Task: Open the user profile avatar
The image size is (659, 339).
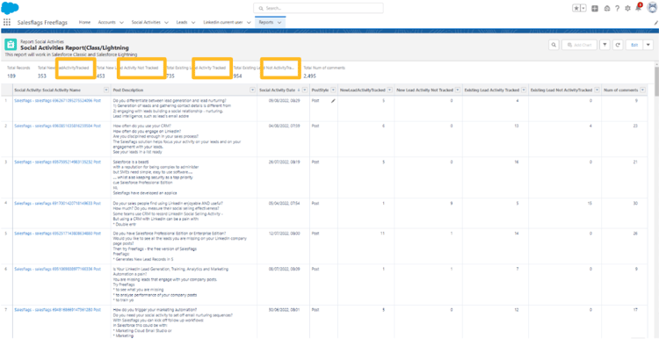Action: tap(651, 8)
